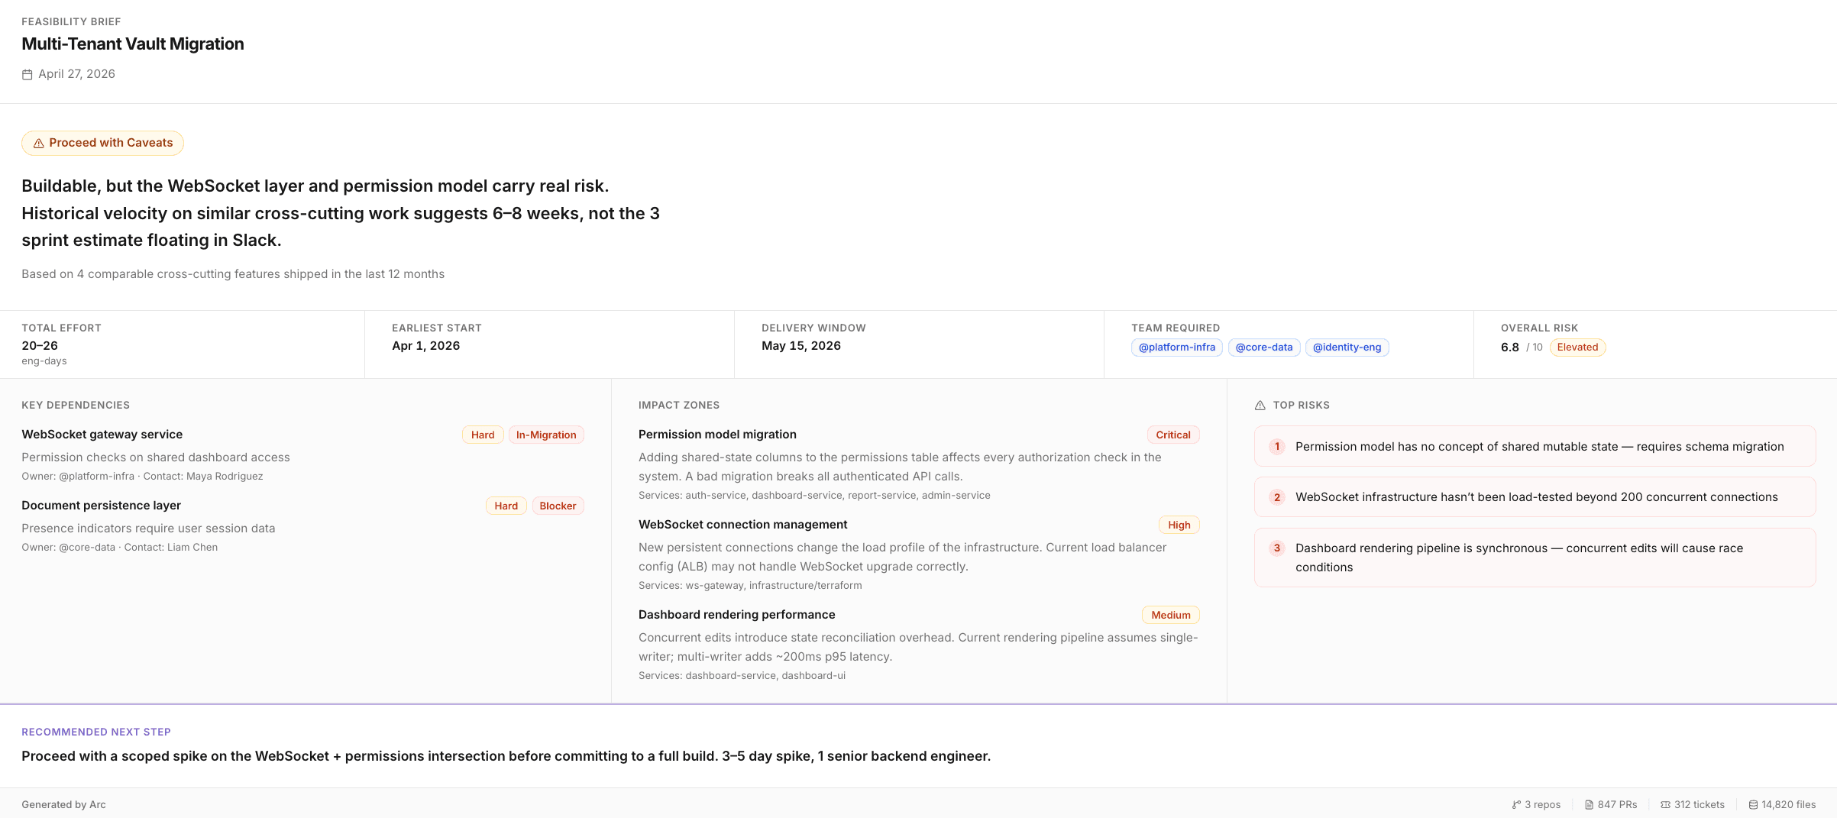Click Delivery Window value May 15, 2026
Screen dimensions: 1837x818
[801, 346]
